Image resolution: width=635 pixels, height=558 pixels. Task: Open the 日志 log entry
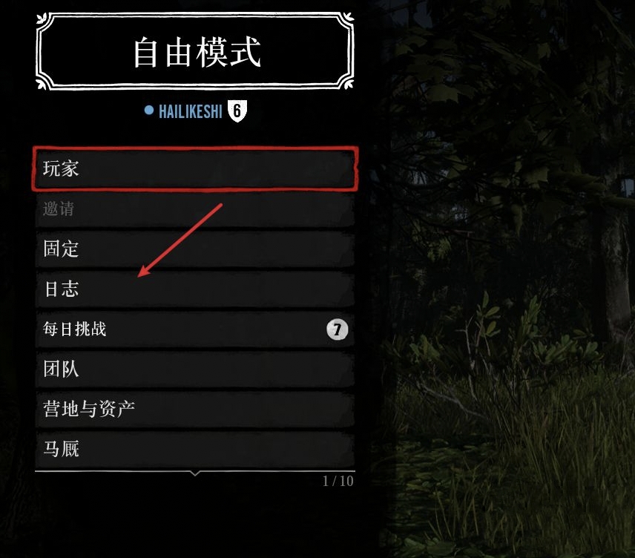195,289
